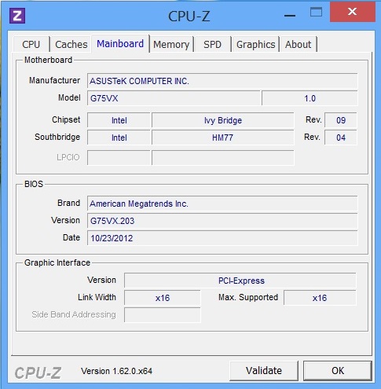The image size is (381, 389).
Task: Switch to the CPU tab
Action: (x=31, y=44)
